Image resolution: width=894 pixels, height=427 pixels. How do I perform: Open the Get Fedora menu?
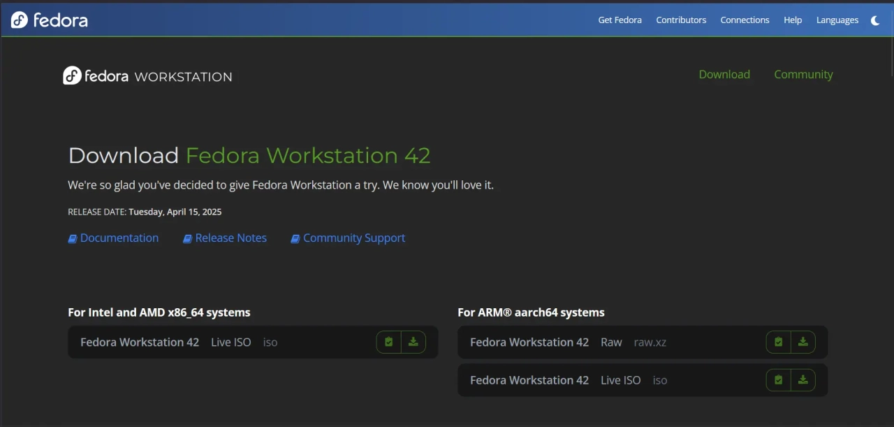tap(620, 20)
